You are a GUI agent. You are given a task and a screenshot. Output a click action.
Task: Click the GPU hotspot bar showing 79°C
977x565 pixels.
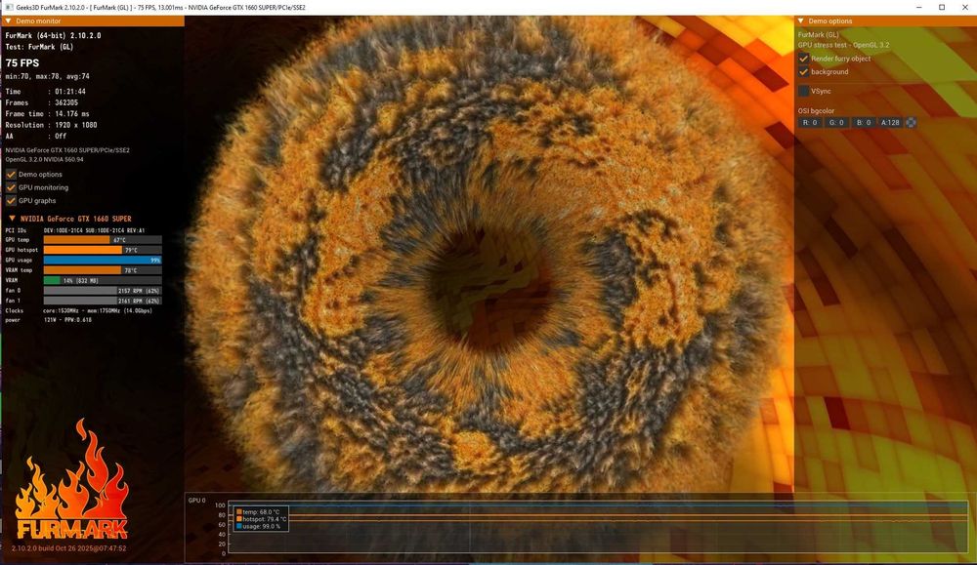tap(103, 250)
